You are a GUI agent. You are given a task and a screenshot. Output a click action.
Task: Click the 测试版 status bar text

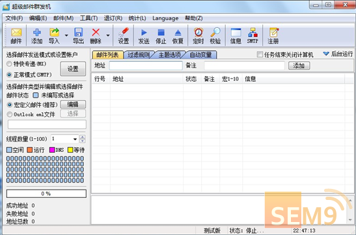click(x=212, y=230)
